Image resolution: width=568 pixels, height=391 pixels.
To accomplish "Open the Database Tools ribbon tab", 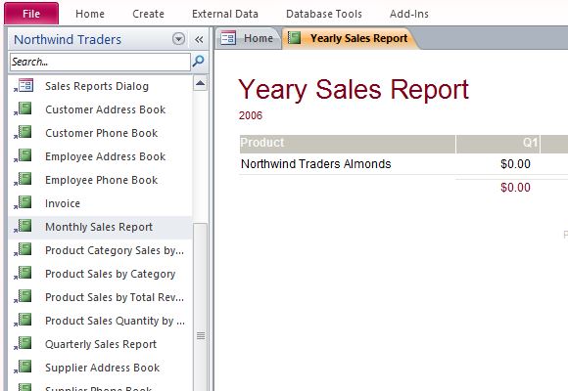I will coord(324,14).
